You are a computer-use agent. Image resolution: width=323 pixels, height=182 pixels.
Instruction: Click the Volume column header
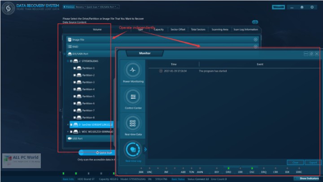point(97,30)
